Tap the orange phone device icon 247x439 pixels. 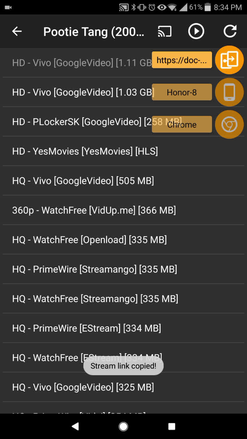click(229, 92)
